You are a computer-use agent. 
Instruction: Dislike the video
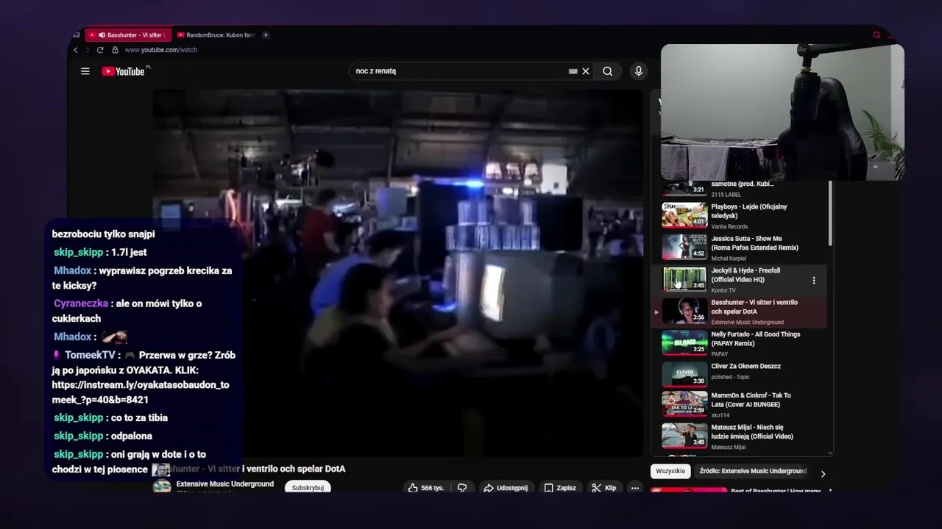coord(462,488)
